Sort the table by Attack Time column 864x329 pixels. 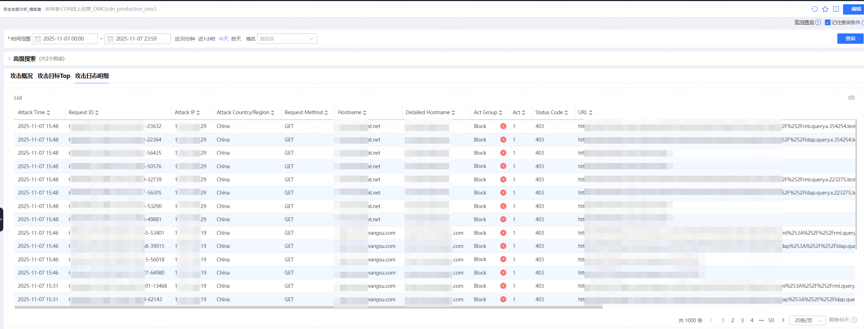click(x=49, y=112)
